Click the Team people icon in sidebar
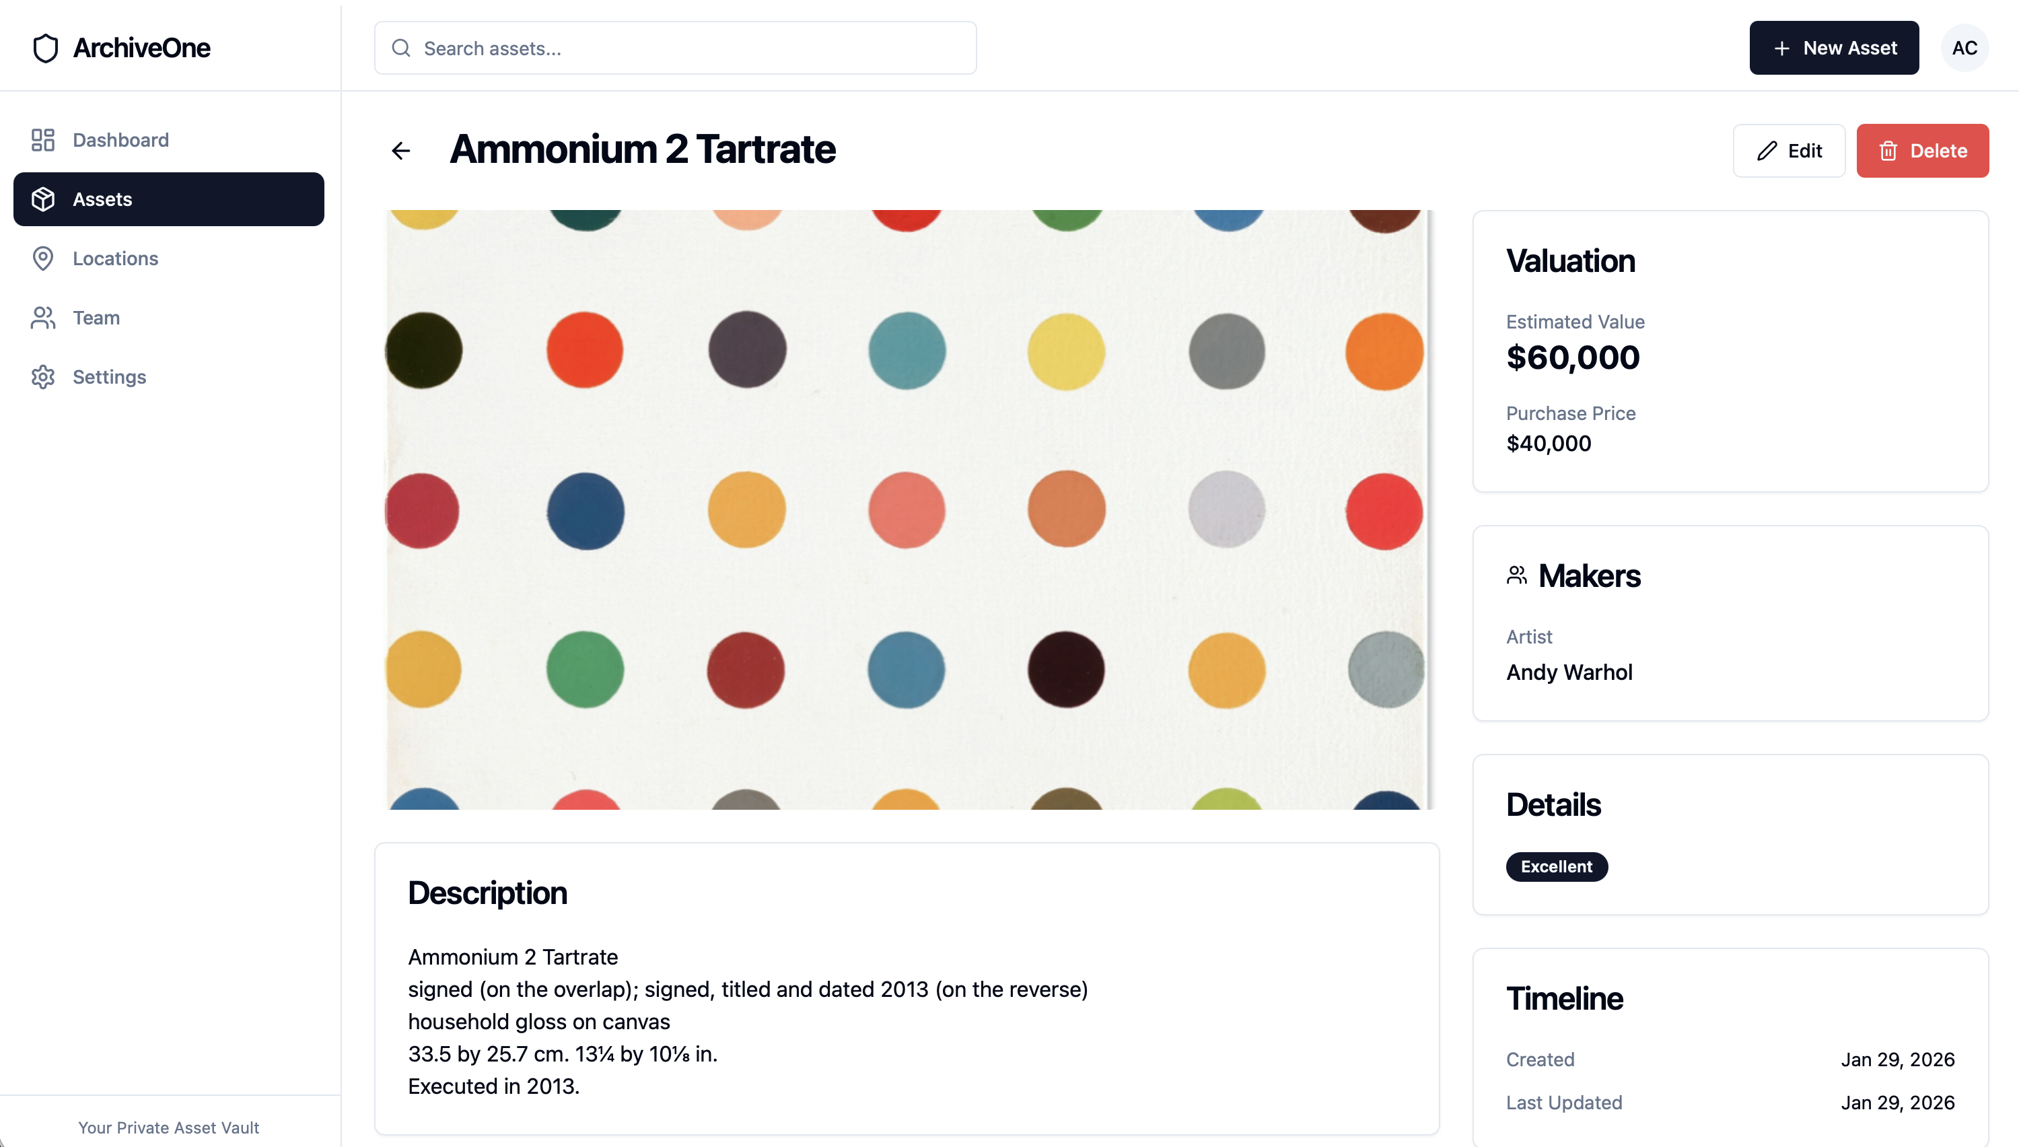Viewport: 2019px width, 1147px height. point(42,318)
